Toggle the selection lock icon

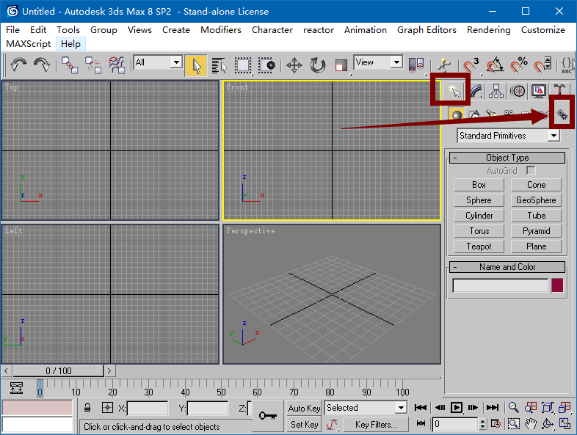coord(87,408)
